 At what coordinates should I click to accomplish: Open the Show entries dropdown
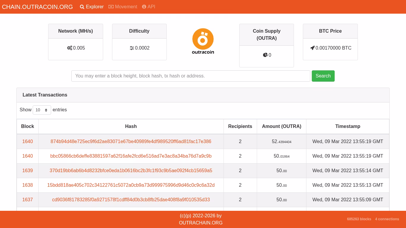click(42, 110)
